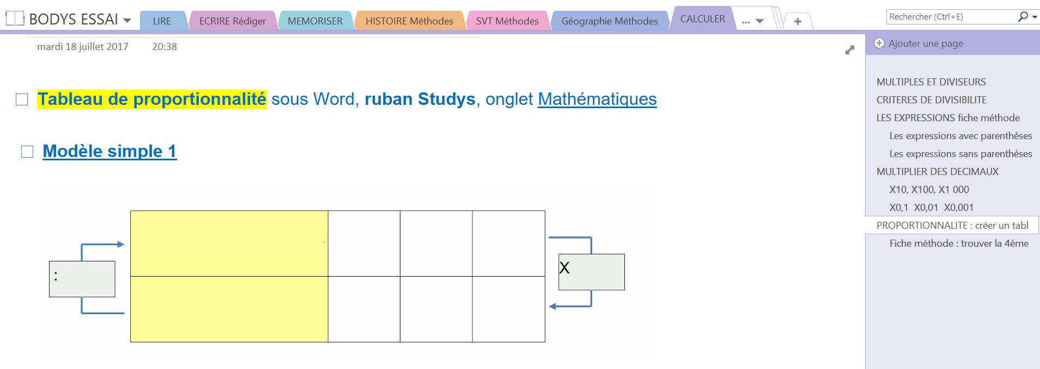This screenshot has height=369, width=1040.
Task: Click the notebook icon beside BODYS ESSAI
Action: [15, 19]
